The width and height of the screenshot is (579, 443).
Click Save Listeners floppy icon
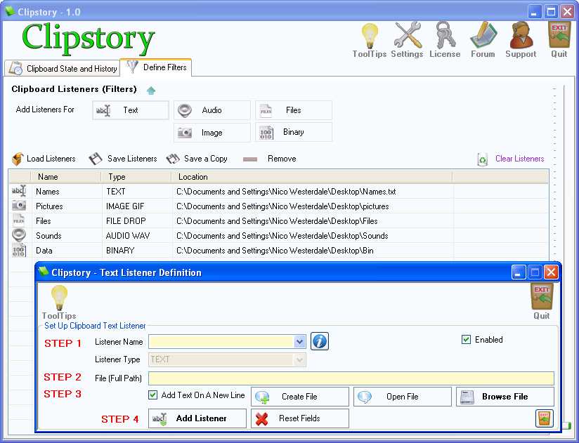pyautogui.click(x=96, y=159)
